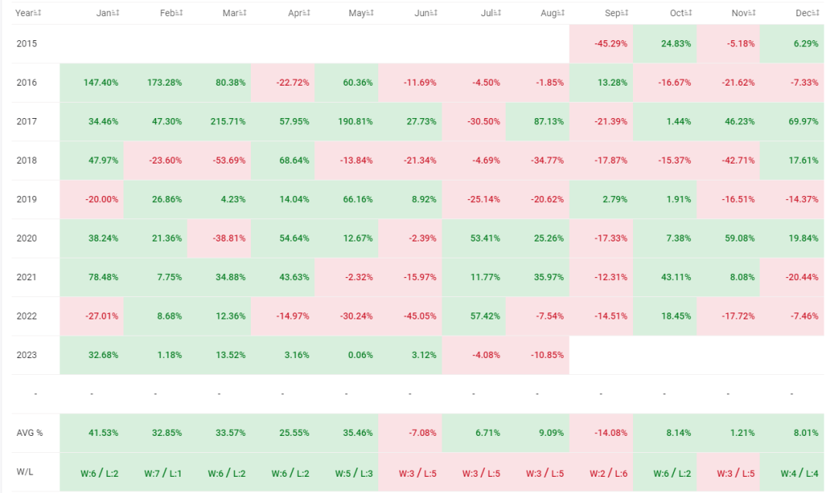The image size is (826, 493).
Task: Click sort arrows beside May header
Action: [371, 13]
